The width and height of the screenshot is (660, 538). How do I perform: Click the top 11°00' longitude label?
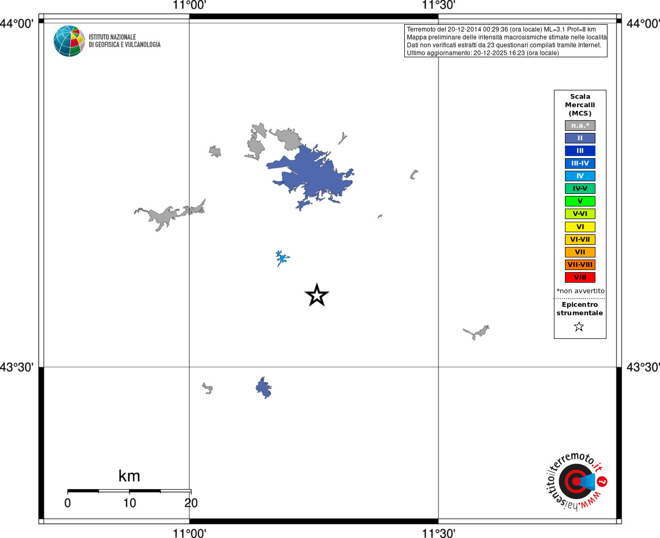(x=190, y=5)
